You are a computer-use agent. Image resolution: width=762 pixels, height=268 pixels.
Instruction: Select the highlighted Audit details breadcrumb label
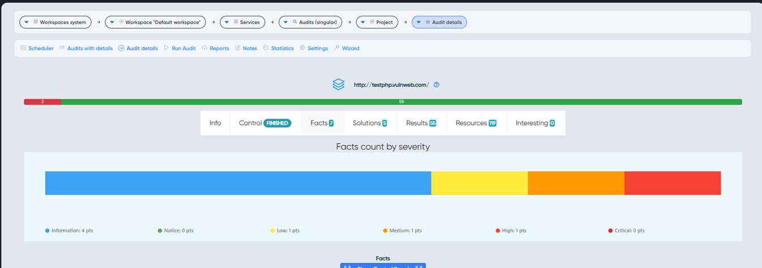click(447, 22)
